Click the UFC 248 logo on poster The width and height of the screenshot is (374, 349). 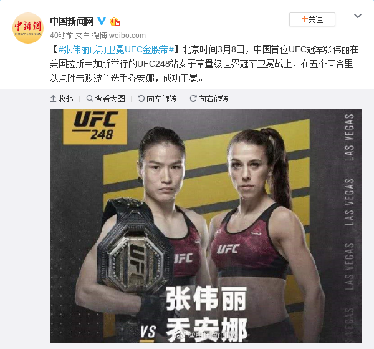coord(95,126)
